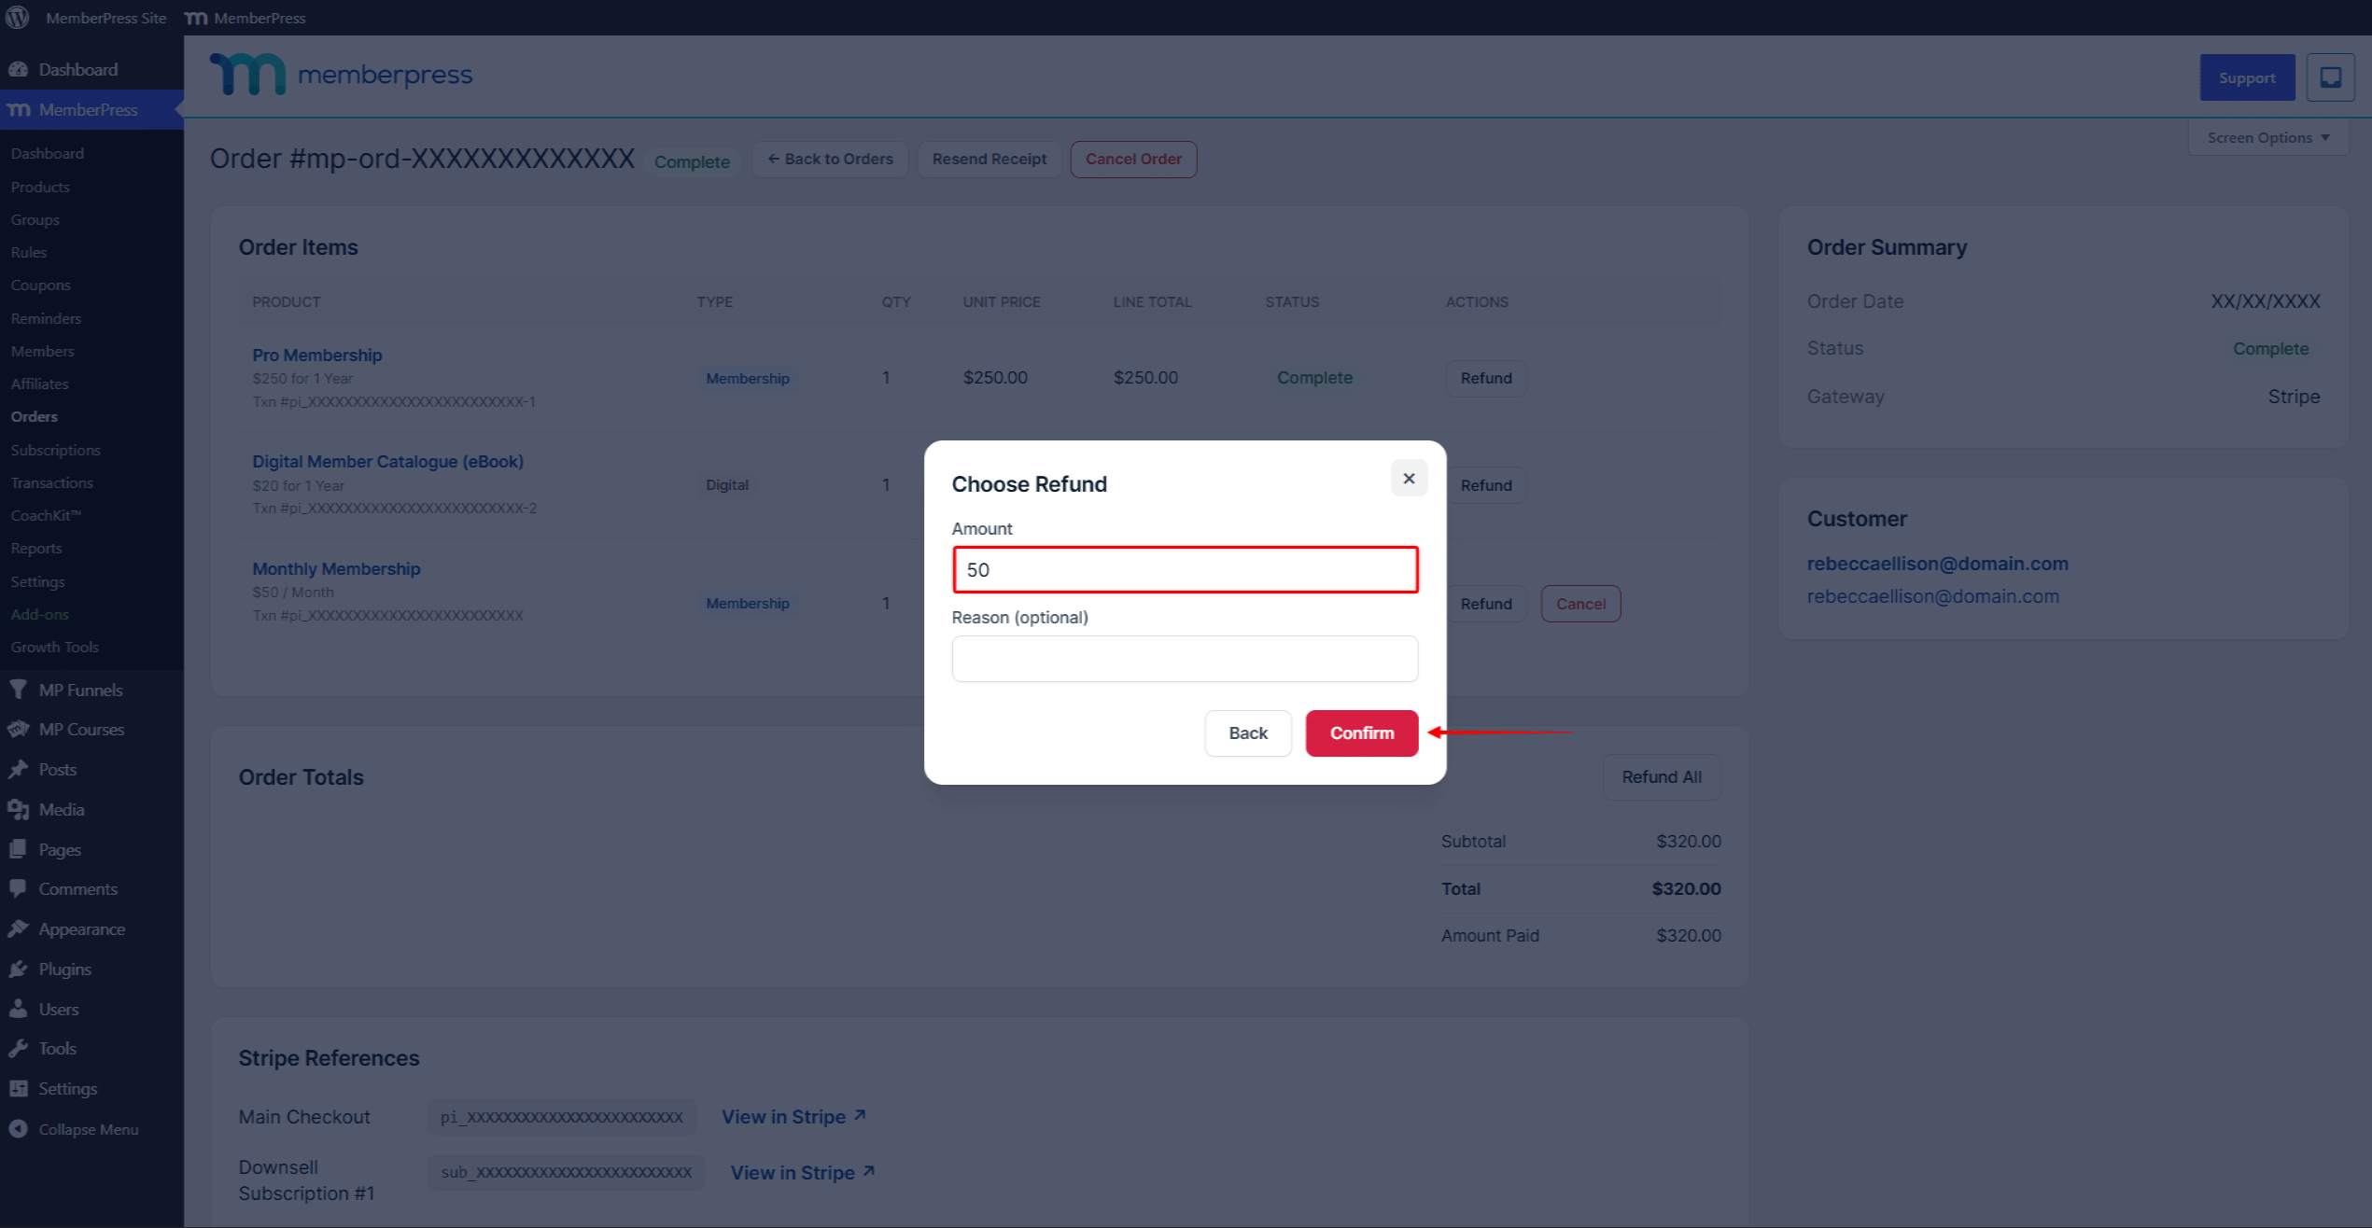Go to Coupons submenu item
The image size is (2372, 1228).
(x=40, y=285)
